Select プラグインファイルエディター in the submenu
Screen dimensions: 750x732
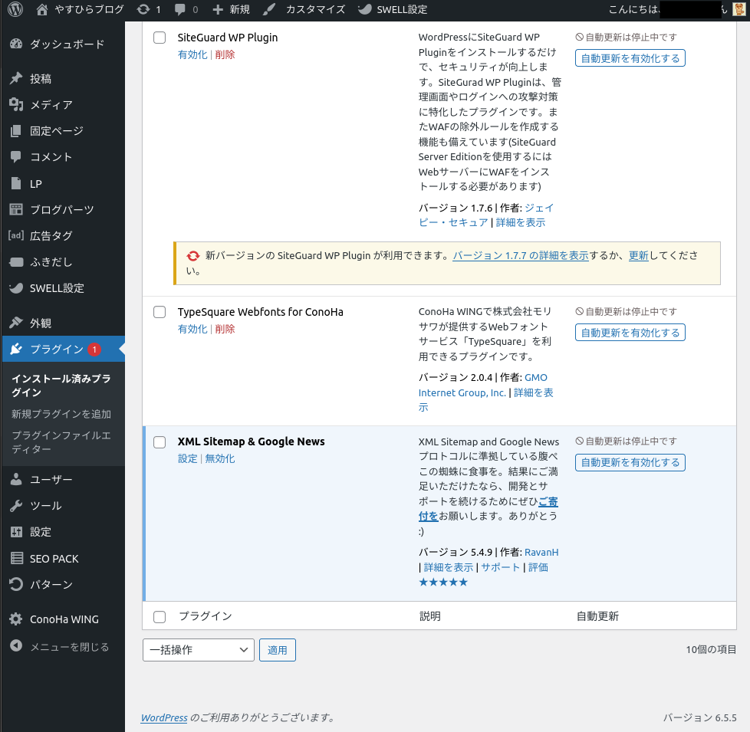(61, 443)
